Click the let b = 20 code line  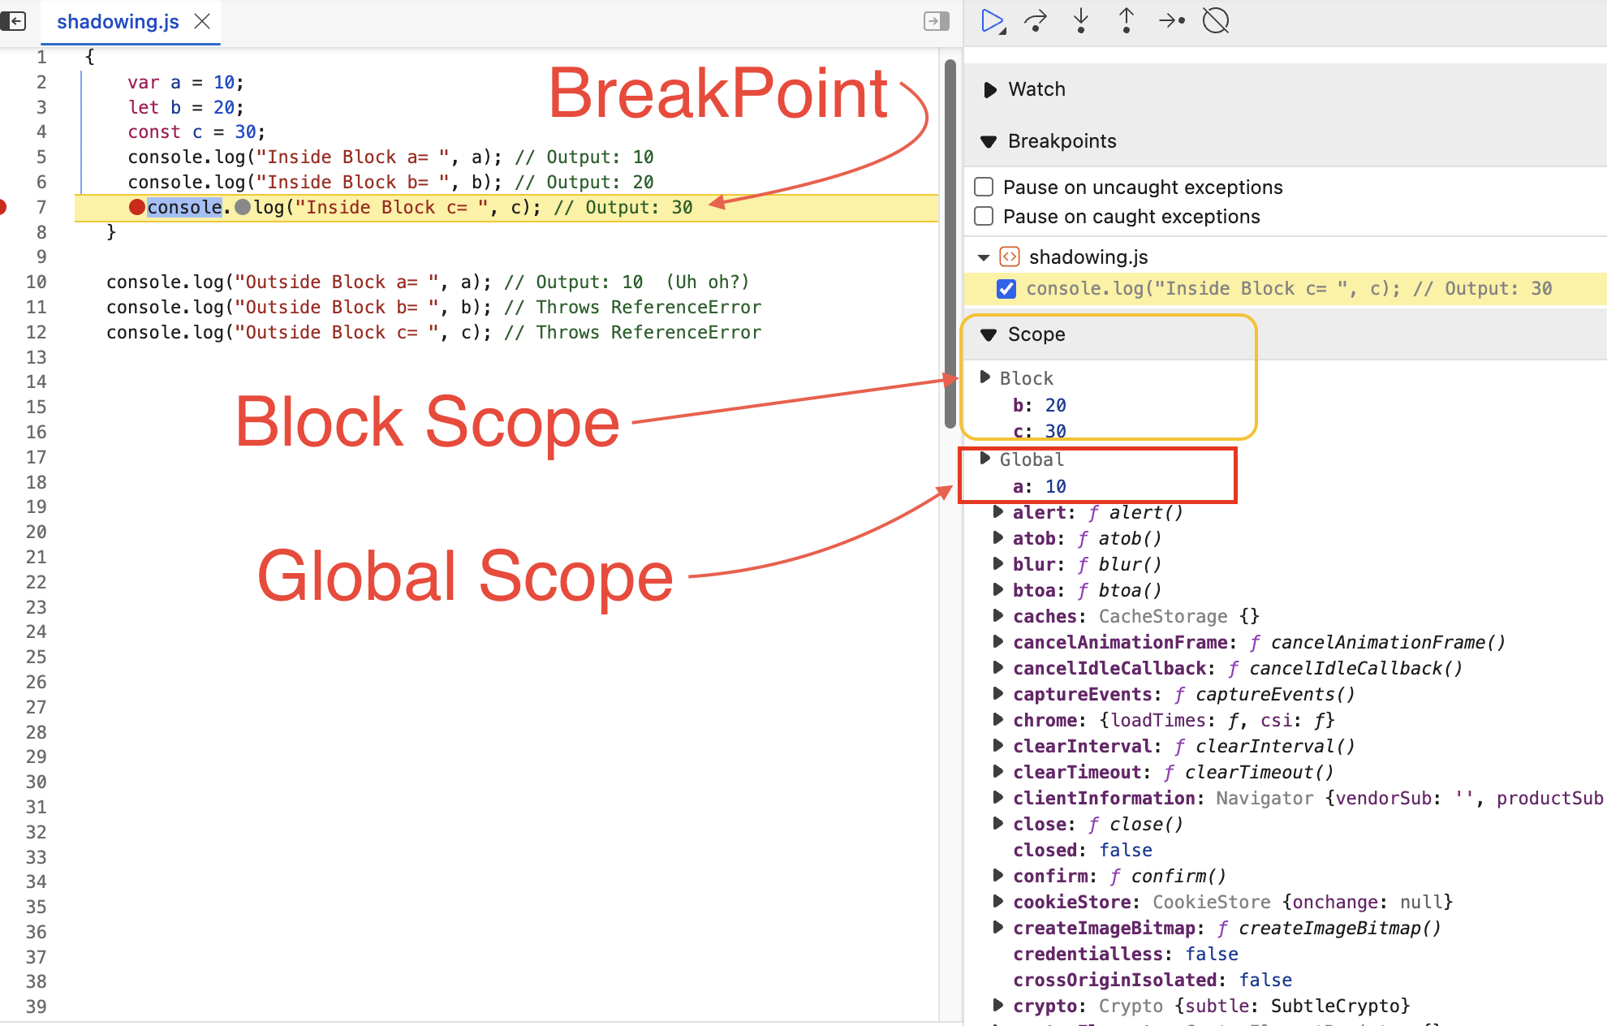(x=185, y=107)
